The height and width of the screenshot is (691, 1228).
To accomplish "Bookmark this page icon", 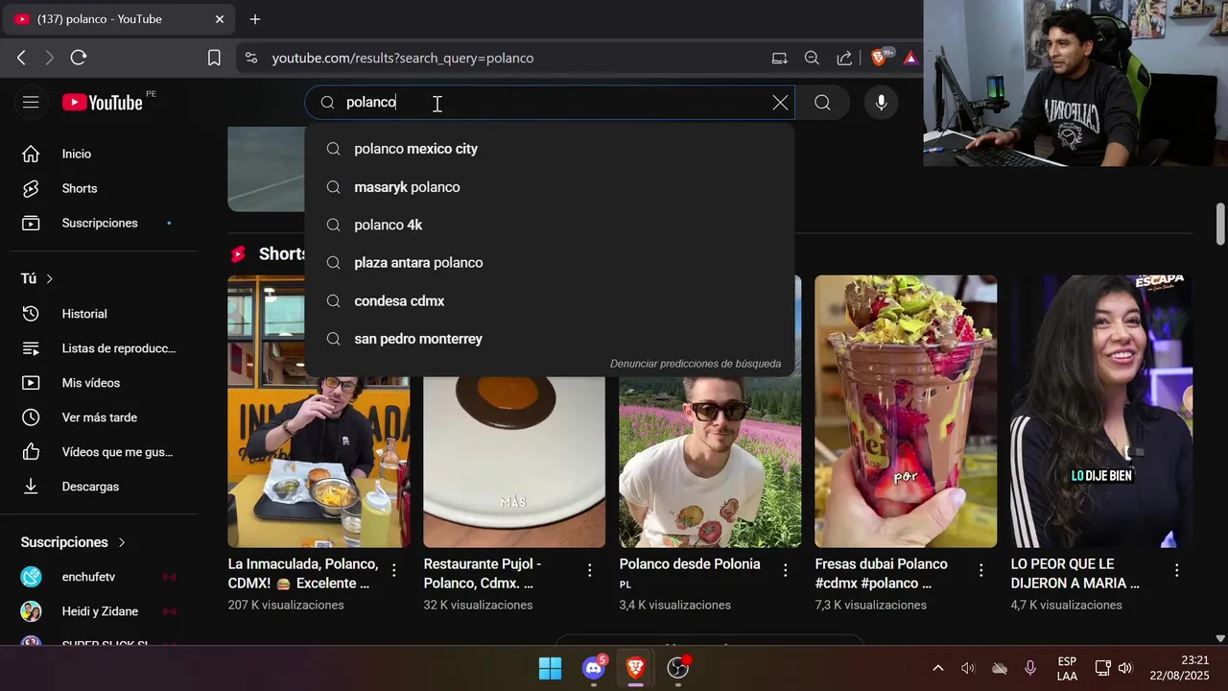I will coord(214,58).
